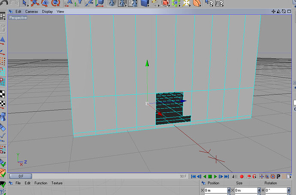Open Material Manager File menu
296x195 pixels.
coord(18,183)
